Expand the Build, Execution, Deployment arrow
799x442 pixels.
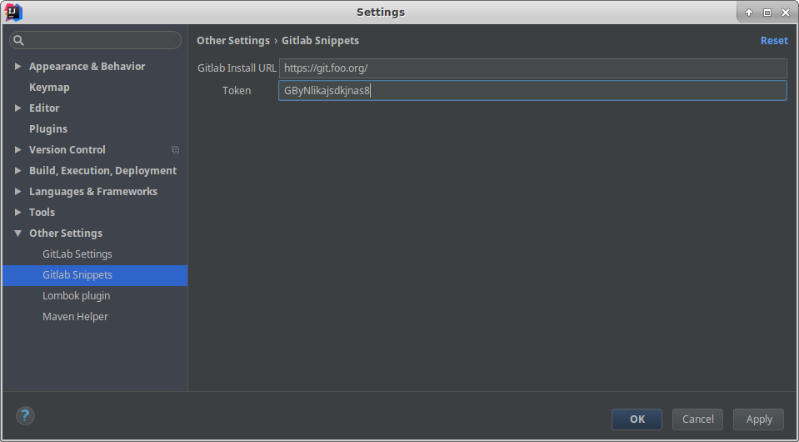[17, 171]
